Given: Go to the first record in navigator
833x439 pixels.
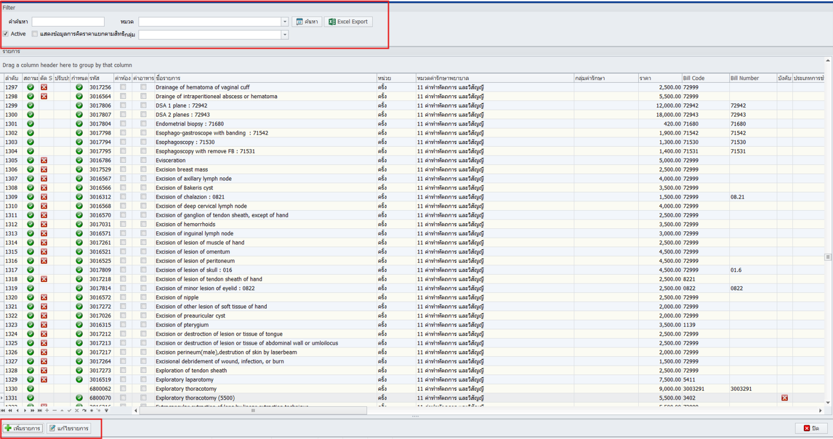Looking at the screenshot, I should click(x=3, y=410).
